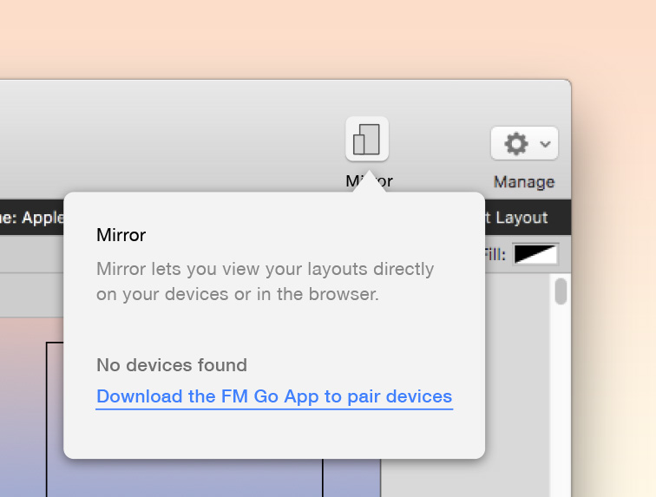656x497 pixels.
Task: Open the Download the FM Go App link
Action: tap(274, 396)
